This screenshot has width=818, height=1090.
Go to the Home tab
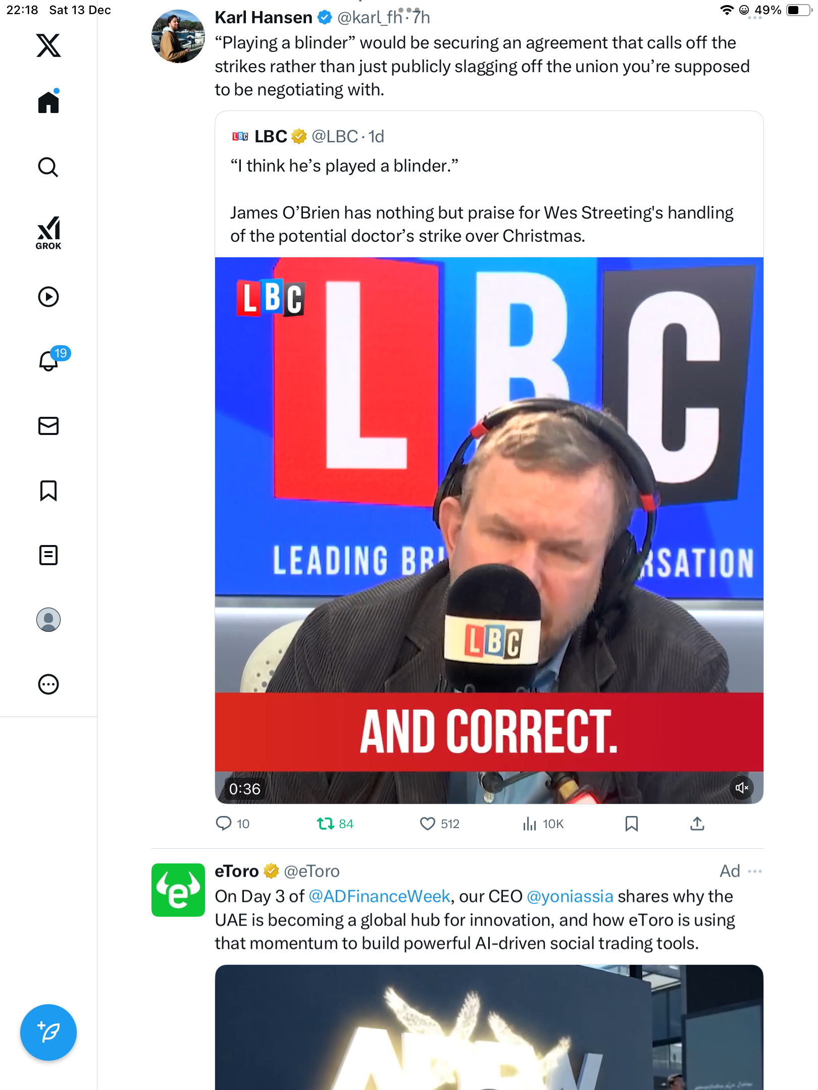tap(48, 102)
